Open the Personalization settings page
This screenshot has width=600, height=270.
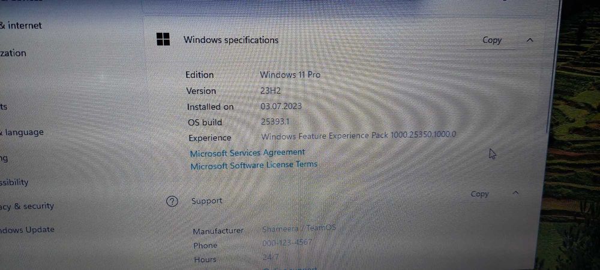tap(13, 53)
